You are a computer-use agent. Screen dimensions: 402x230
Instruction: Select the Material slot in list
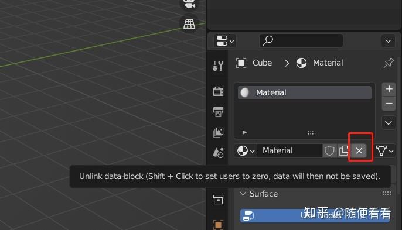click(x=305, y=92)
